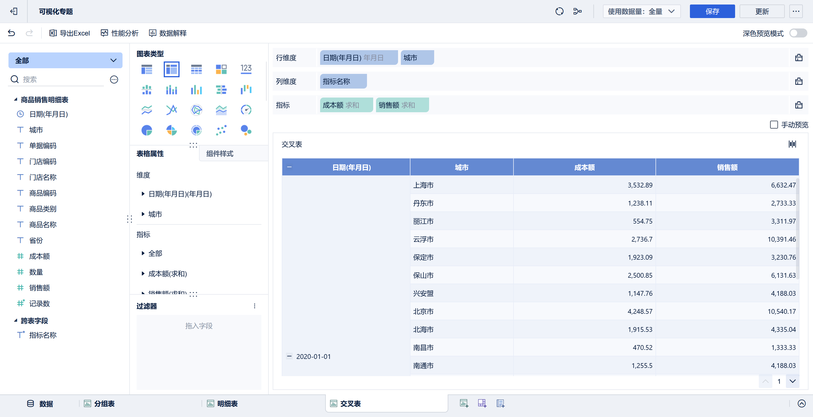Viewport: 813px width, 417px height.
Task: Open the 全部 data table dropdown
Action: coord(65,61)
